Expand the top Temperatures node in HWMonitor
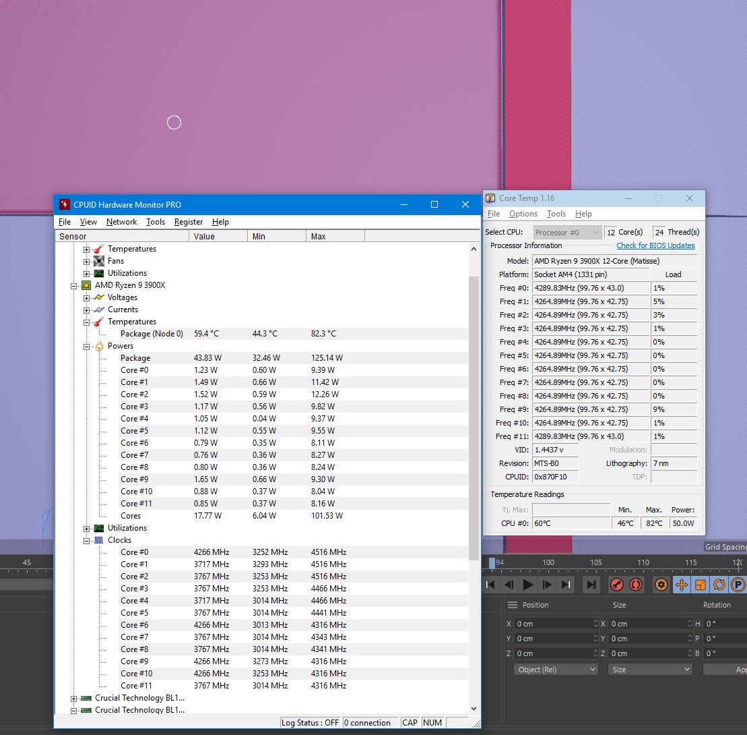The width and height of the screenshot is (747, 735). click(86, 249)
